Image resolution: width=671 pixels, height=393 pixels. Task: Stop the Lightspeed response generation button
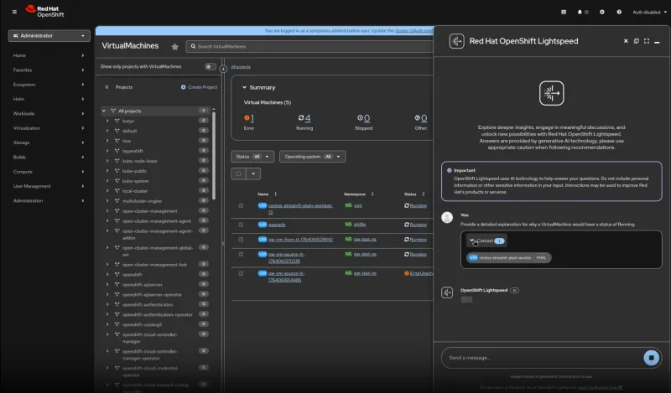tap(652, 358)
